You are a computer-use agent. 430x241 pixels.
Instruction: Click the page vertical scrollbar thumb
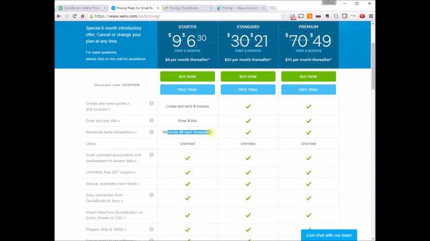373,66
